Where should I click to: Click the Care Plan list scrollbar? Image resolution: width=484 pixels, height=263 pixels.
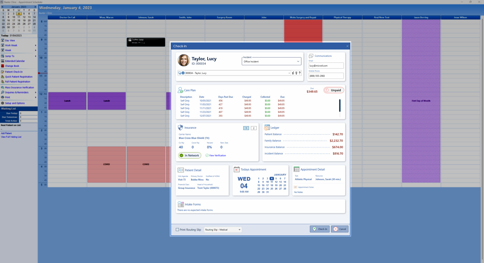point(340,106)
